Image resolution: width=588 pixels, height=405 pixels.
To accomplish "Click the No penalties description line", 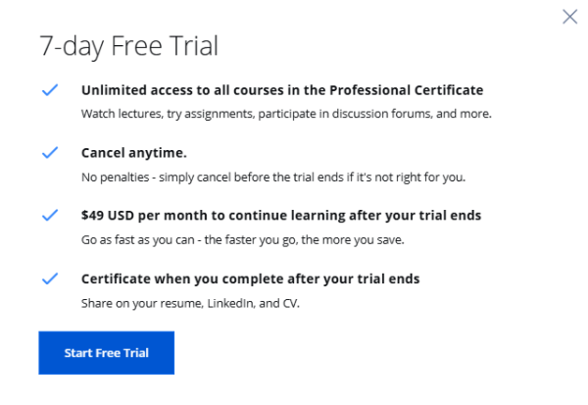I will click(x=273, y=177).
